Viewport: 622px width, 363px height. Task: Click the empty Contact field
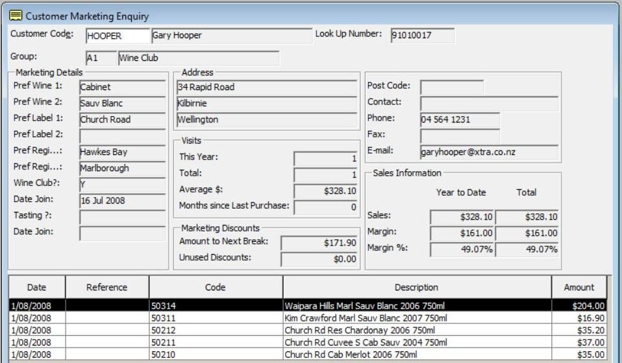489,103
